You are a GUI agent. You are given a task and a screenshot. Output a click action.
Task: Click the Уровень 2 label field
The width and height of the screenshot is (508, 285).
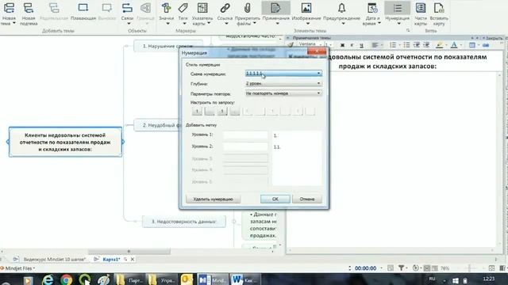[x=245, y=146]
